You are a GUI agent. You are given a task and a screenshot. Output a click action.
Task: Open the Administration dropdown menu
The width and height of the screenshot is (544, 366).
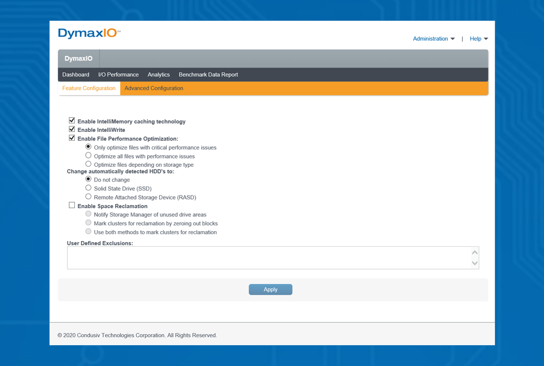tap(433, 39)
